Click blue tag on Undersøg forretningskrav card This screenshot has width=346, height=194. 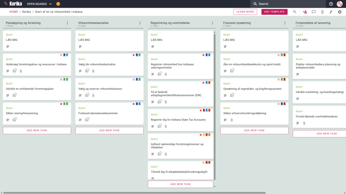[x=65, y=55]
